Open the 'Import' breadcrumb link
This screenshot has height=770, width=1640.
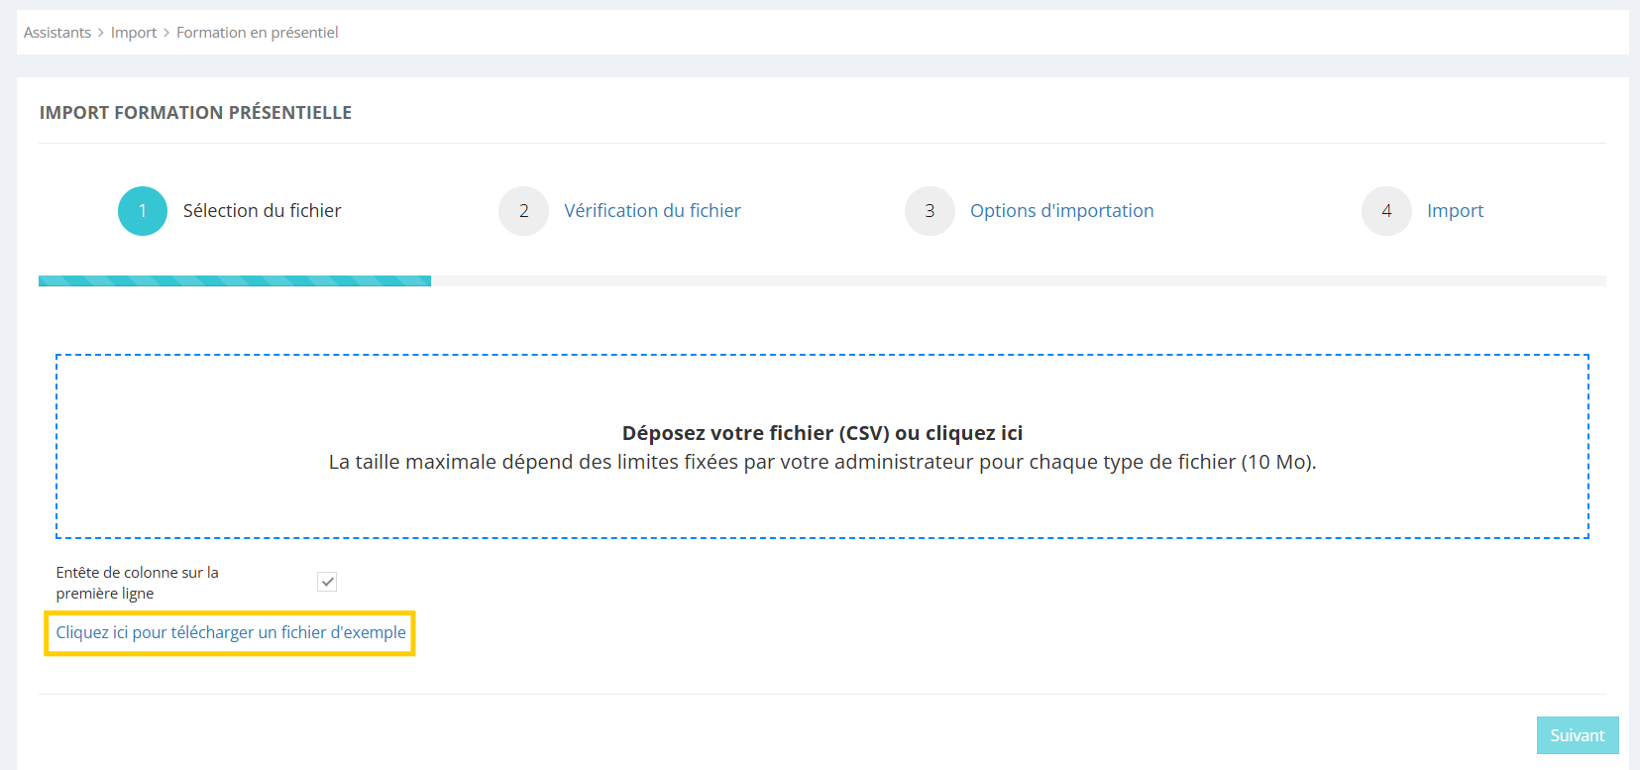pyautogui.click(x=134, y=33)
